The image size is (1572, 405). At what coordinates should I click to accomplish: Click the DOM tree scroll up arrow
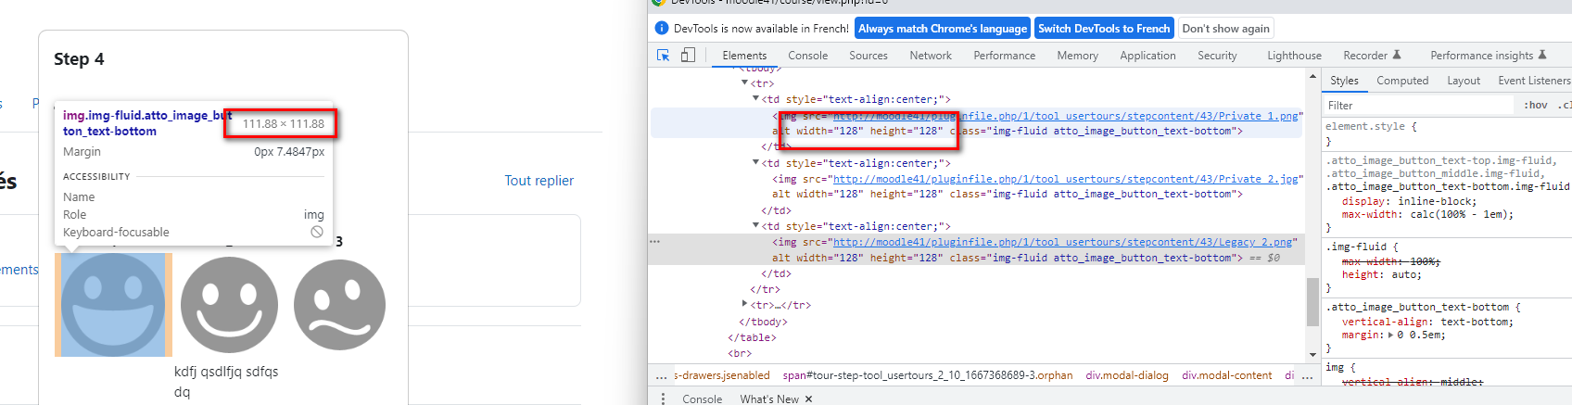1312,77
